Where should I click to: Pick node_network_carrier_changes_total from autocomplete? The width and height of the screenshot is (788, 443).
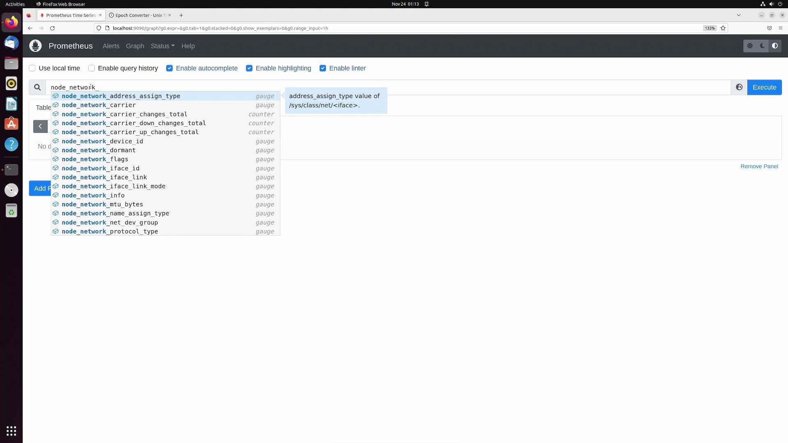pos(166,114)
